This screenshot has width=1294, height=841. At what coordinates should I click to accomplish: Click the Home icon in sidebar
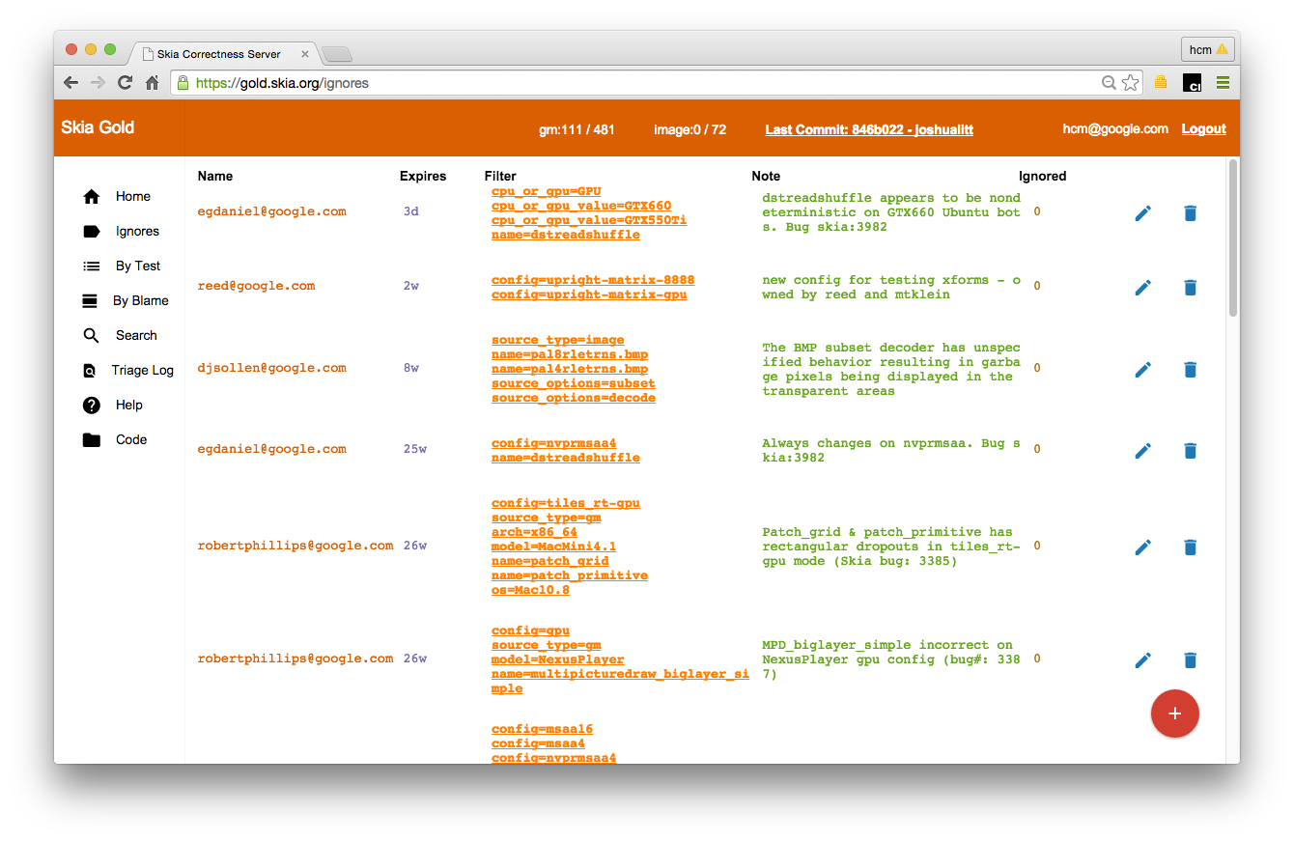point(92,197)
